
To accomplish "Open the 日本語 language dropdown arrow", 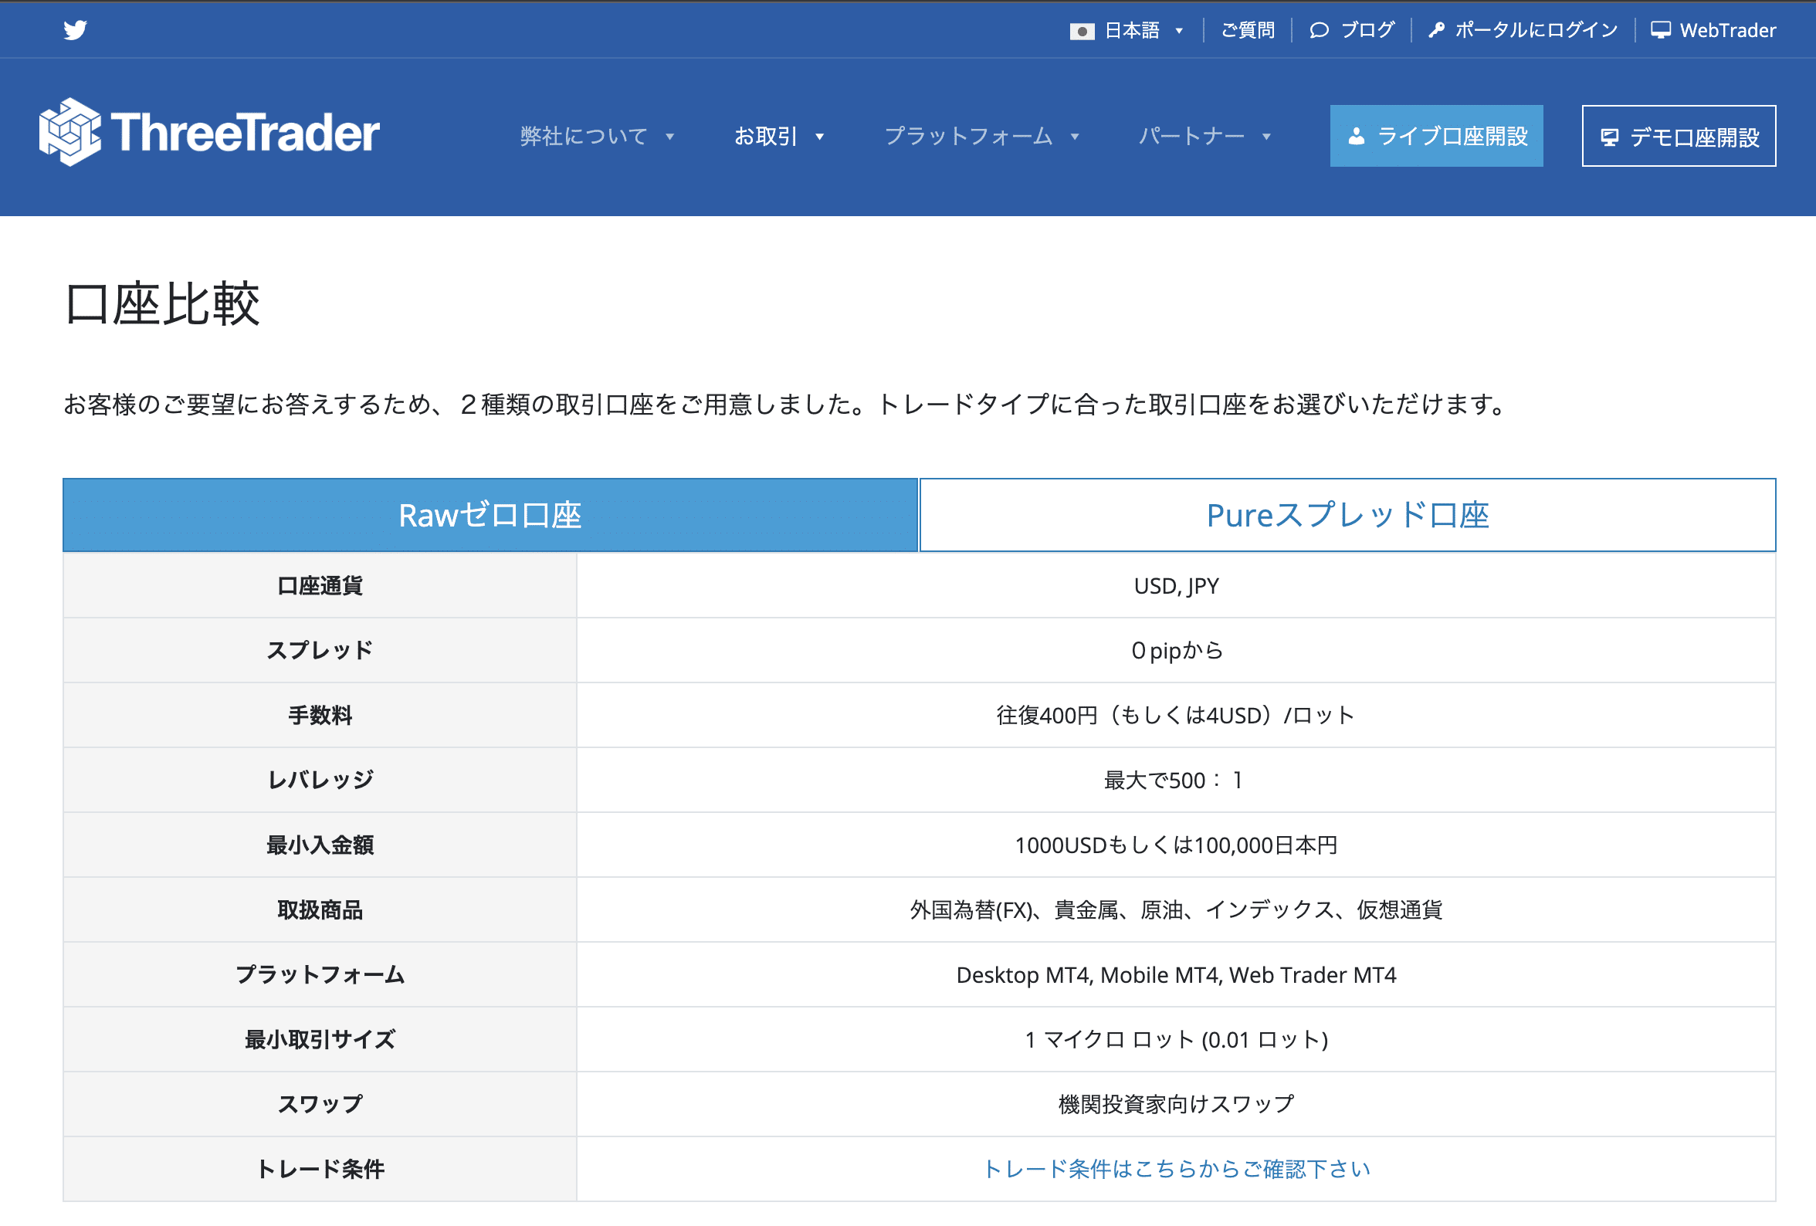I will click(x=1179, y=31).
